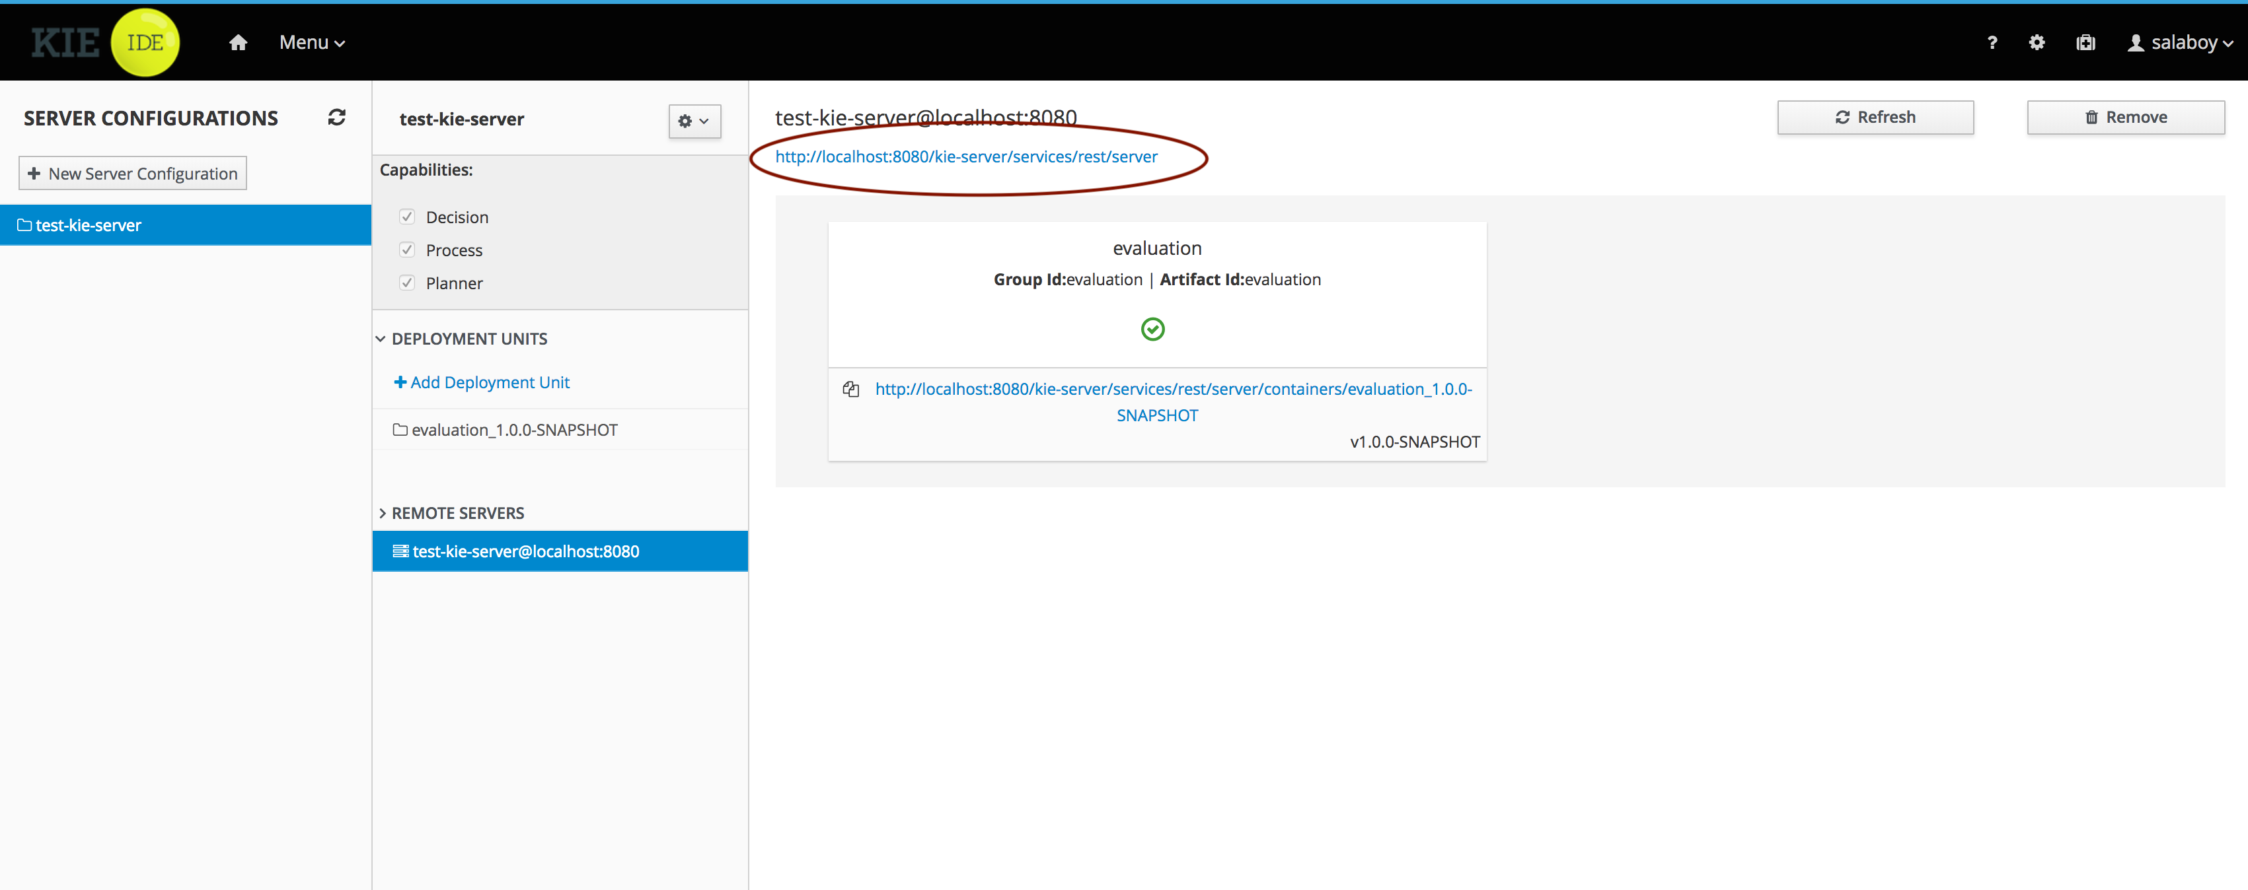Viewport: 2248px width, 890px height.
Task: Open the help question mark icon
Action: (x=1992, y=43)
